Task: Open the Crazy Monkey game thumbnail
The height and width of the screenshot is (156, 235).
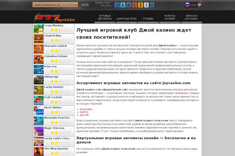Action: pos(39,28)
